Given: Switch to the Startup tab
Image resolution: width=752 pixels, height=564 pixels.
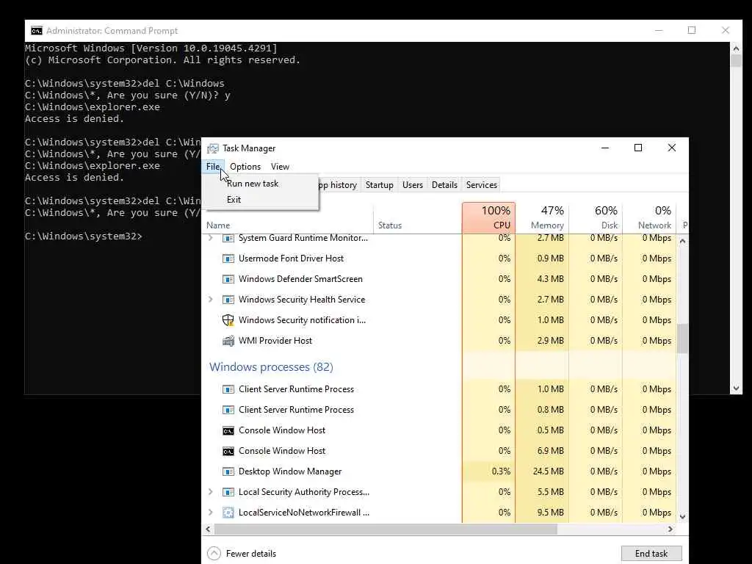Looking at the screenshot, I should [x=380, y=184].
